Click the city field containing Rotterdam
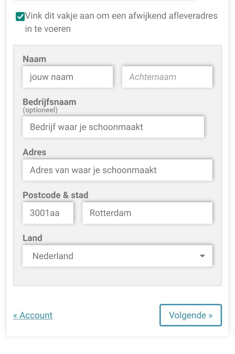This screenshot has width=235, height=354. (x=147, y=213)
